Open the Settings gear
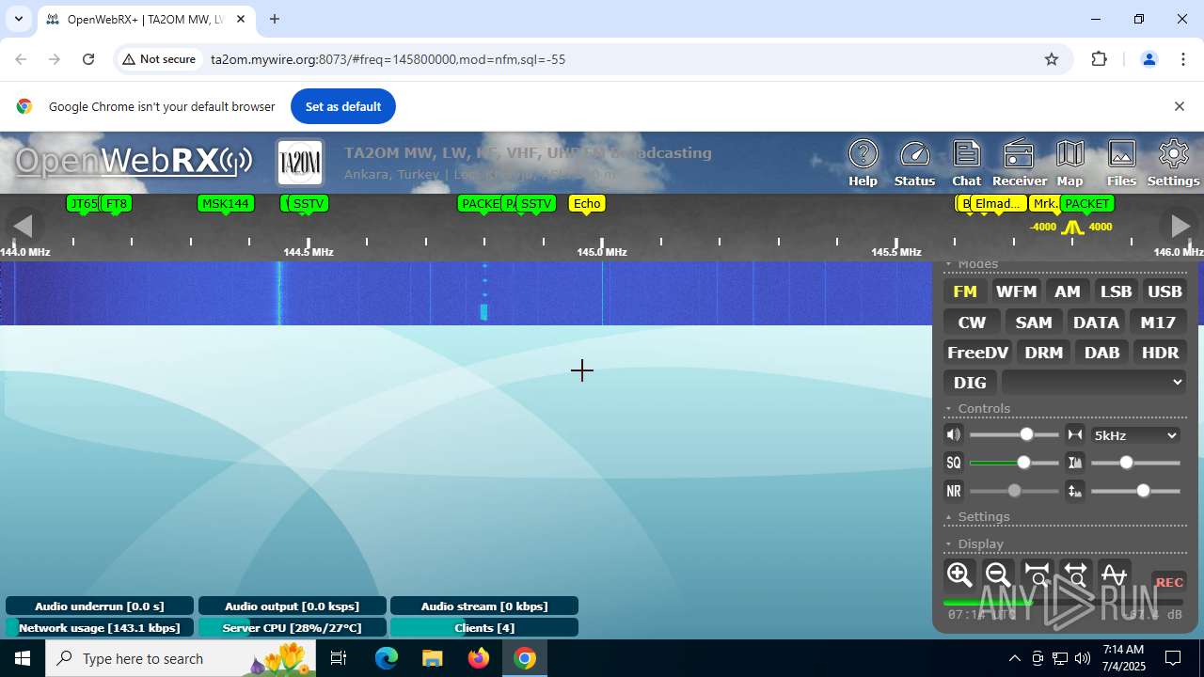Screen dimensions: 1204x677 tap(1173, 163)
